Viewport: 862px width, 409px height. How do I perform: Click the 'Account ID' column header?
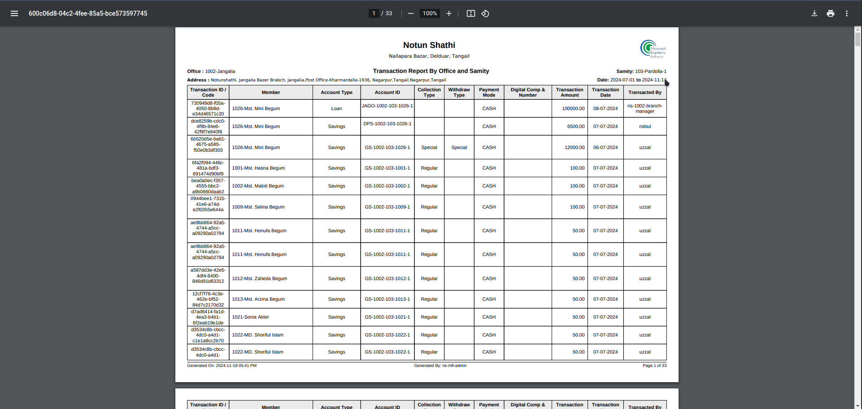point(387,93)
